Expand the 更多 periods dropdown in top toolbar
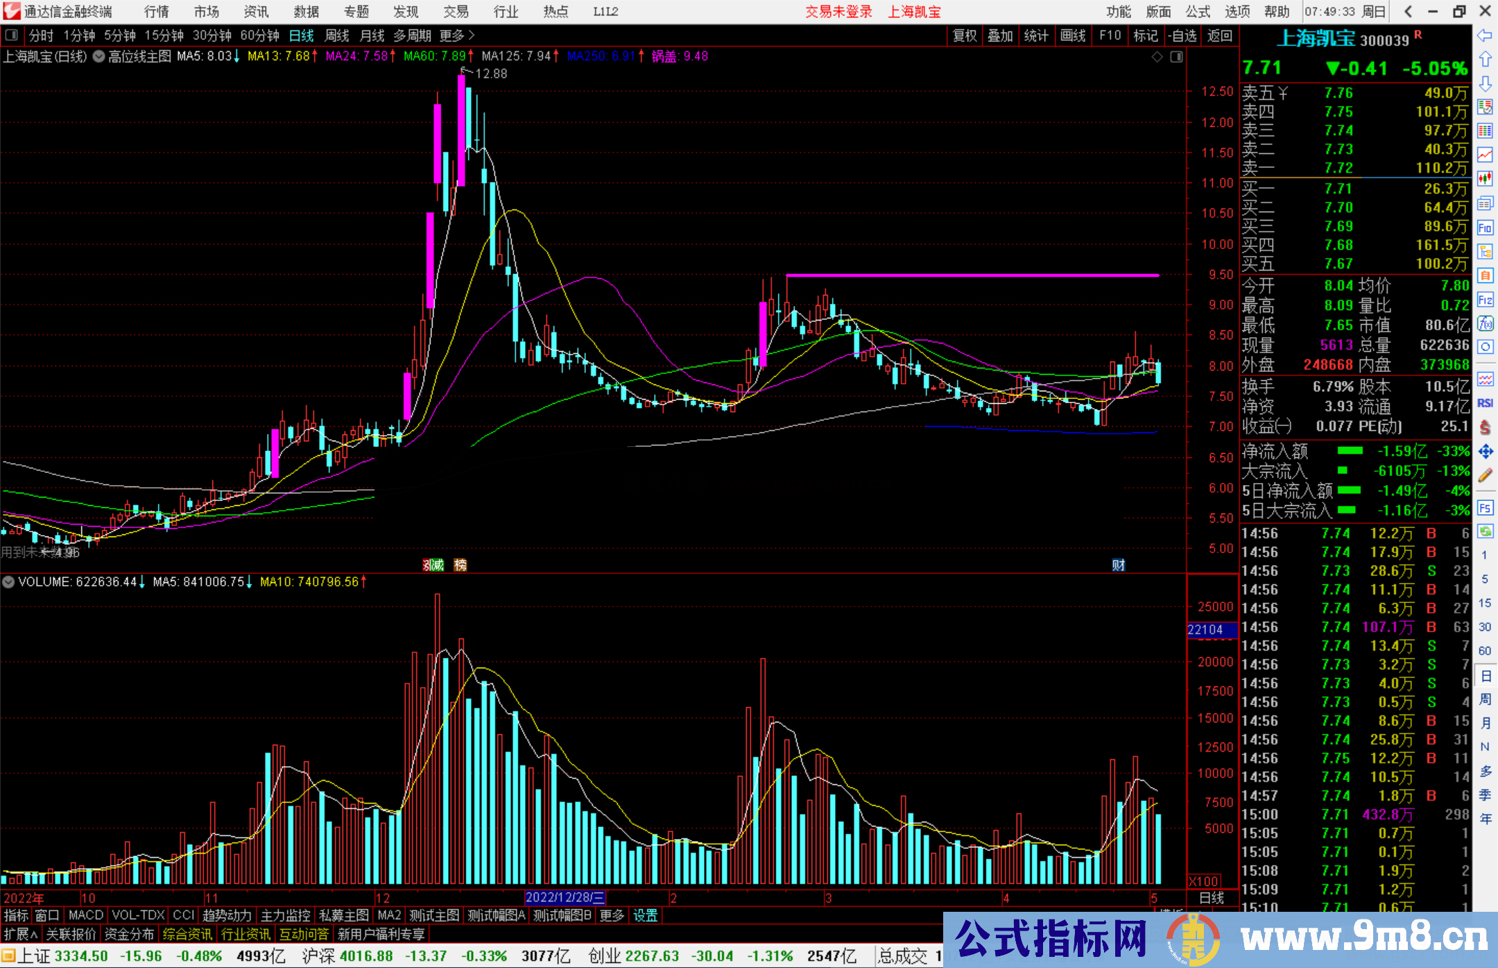 (456, 35)
